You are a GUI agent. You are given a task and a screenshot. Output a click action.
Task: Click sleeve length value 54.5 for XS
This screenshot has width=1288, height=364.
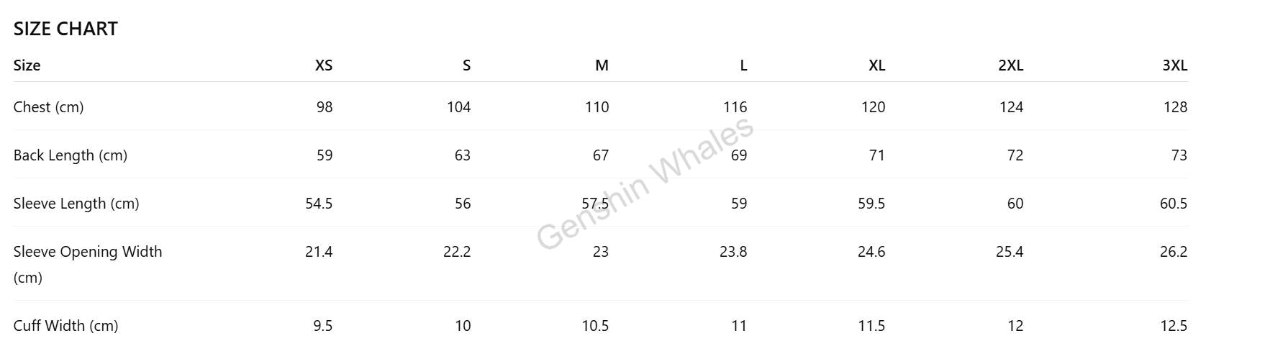click(319, 204)
